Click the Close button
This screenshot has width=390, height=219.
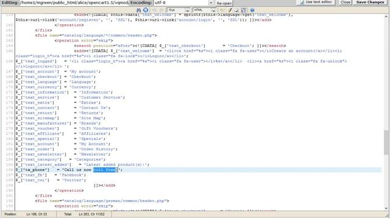click(346, 2)
